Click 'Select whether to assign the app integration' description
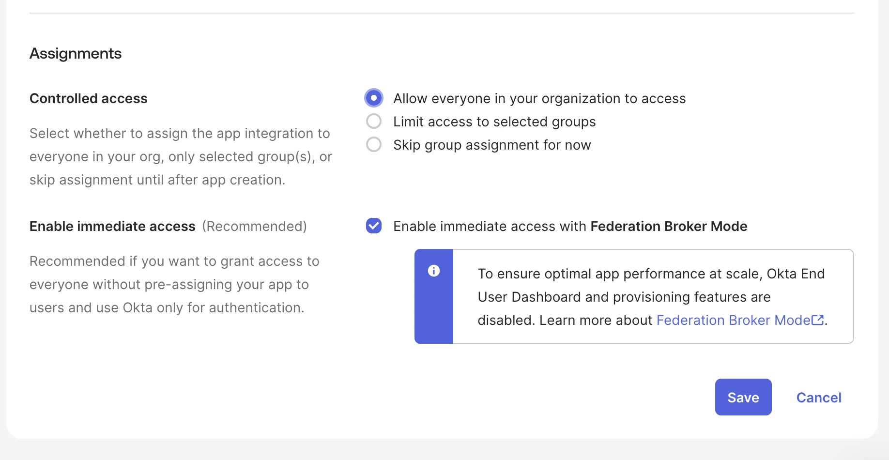 click(181, 156)
